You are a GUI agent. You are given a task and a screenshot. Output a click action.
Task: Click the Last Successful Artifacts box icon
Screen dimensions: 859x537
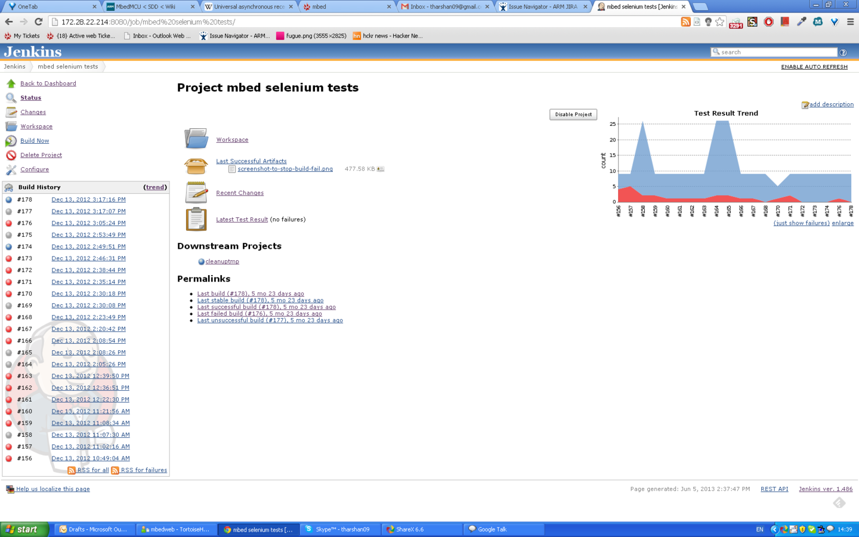tap(196, 165)
